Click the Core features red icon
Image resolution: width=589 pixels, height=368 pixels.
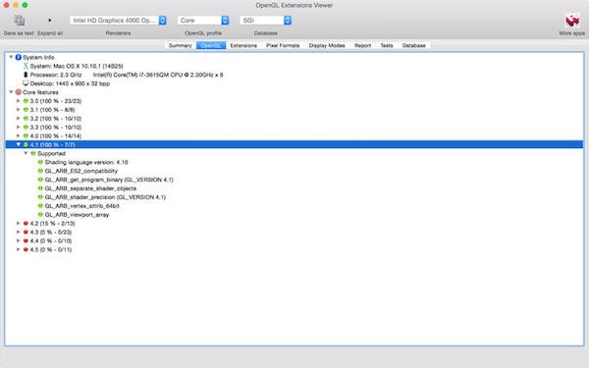point(18,92)
